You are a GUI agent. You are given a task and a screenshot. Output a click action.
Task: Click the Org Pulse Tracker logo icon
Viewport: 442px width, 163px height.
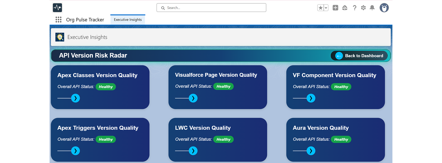58,8
